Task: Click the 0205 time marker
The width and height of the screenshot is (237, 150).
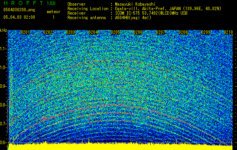Action: 115,32
